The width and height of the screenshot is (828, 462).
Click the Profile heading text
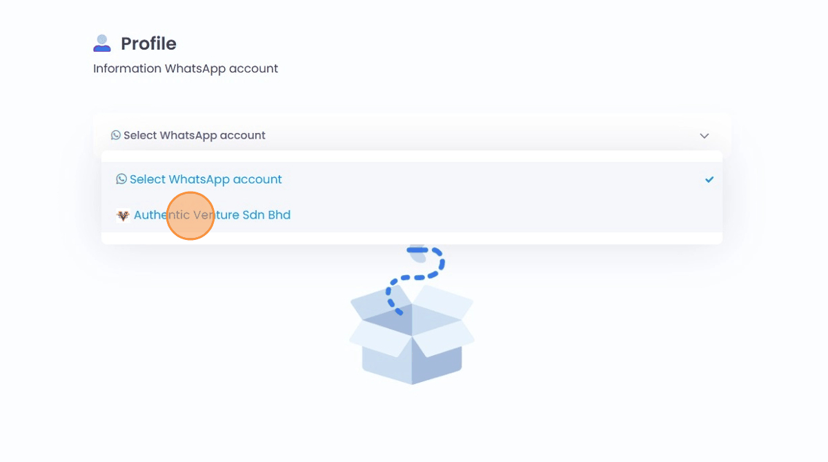coord(148,43)
